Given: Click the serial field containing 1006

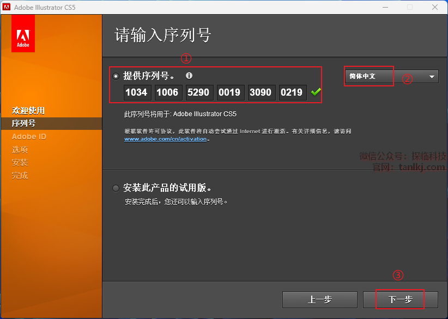Looking at the screenshot, I should pyautogui.click(x=168, y=92).
